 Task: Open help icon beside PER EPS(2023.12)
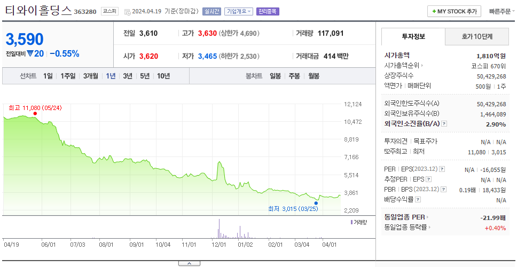coord(442,169)
